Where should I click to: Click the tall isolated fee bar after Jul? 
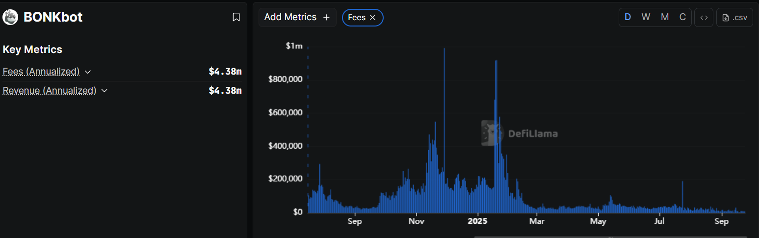tap(682, 197)
